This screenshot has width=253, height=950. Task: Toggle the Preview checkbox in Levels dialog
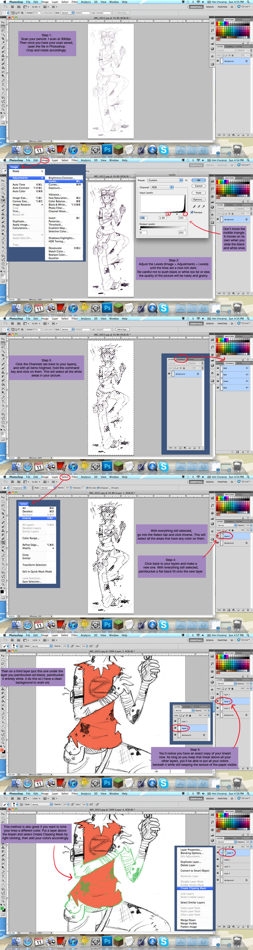pyautogui.click(x=192, y=213)
